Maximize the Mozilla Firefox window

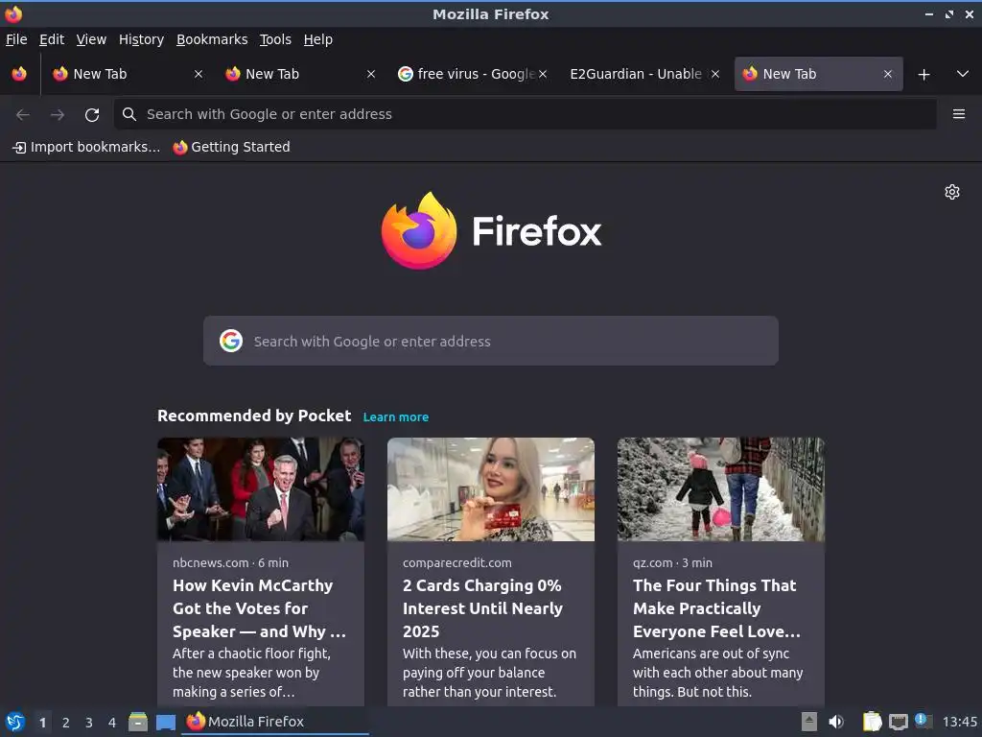pos(949,13)
